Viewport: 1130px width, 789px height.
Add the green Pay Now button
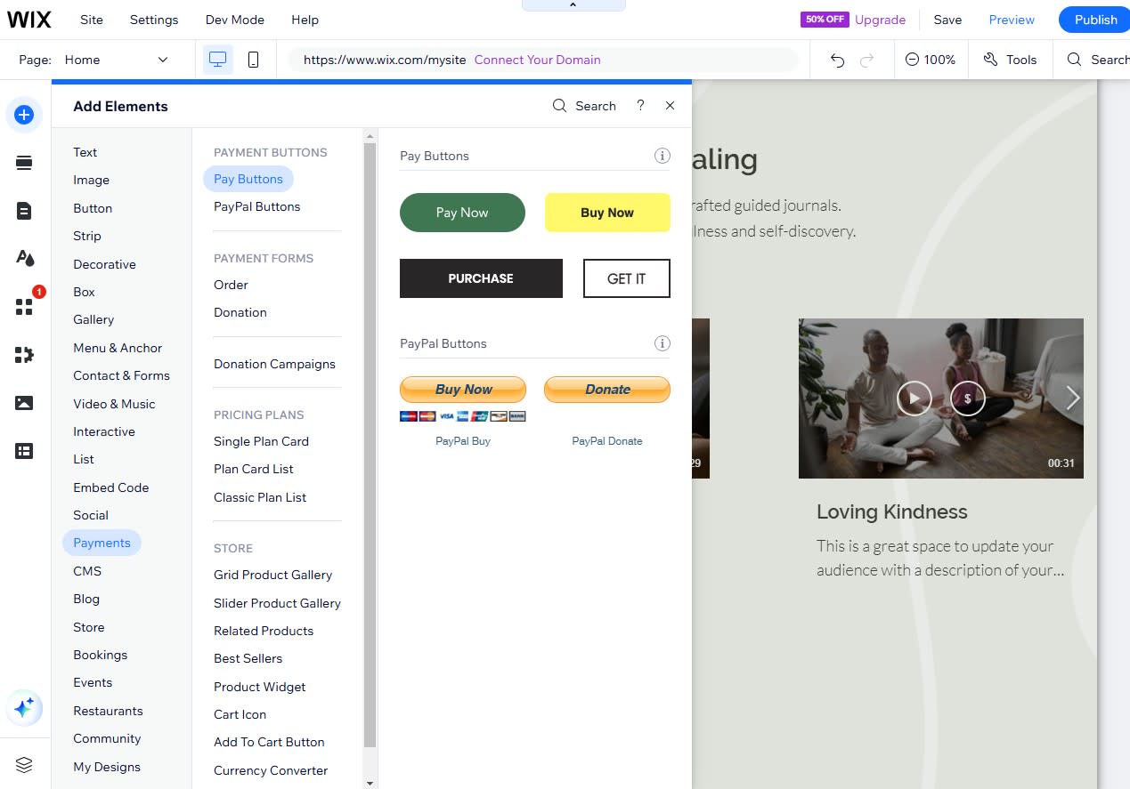[x=462, y=213]
